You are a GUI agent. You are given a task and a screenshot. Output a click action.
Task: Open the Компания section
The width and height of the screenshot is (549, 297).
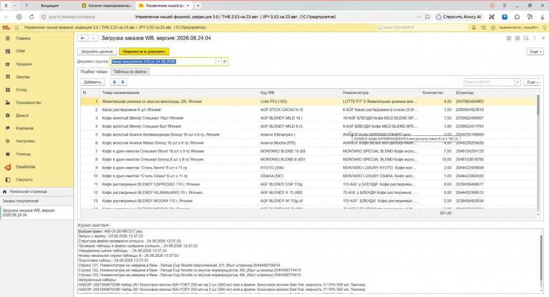[24, 128]
